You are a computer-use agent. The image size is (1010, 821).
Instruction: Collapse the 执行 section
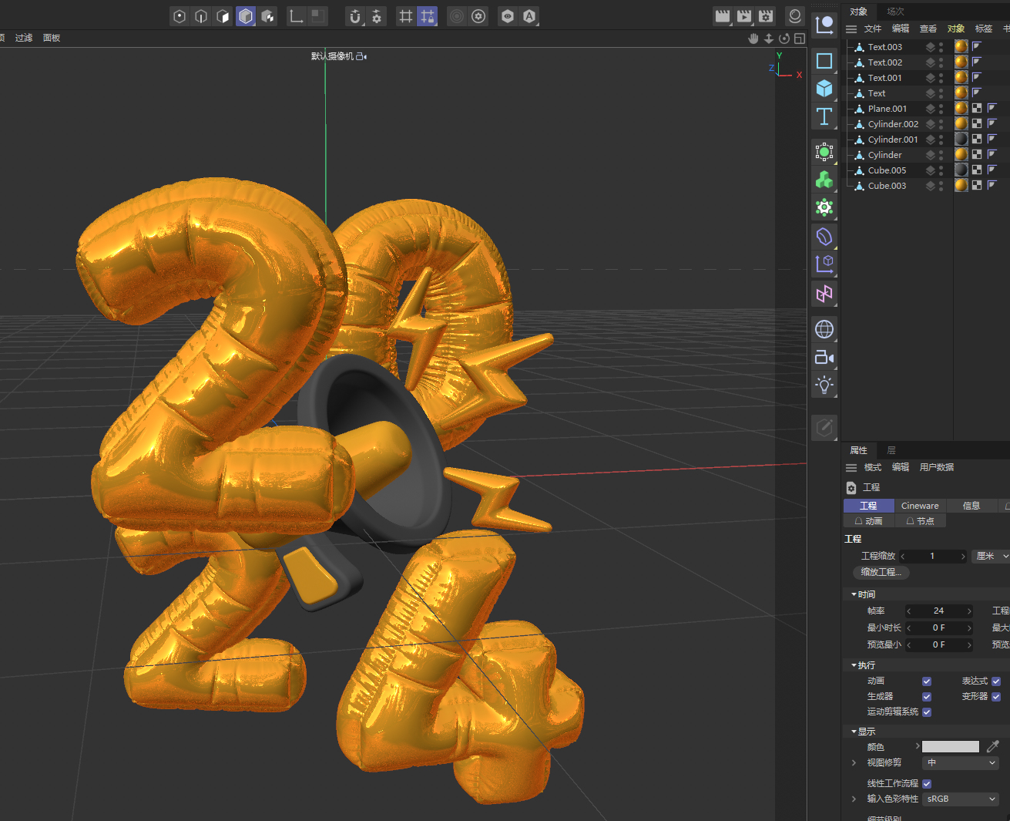tap(854, 665)
